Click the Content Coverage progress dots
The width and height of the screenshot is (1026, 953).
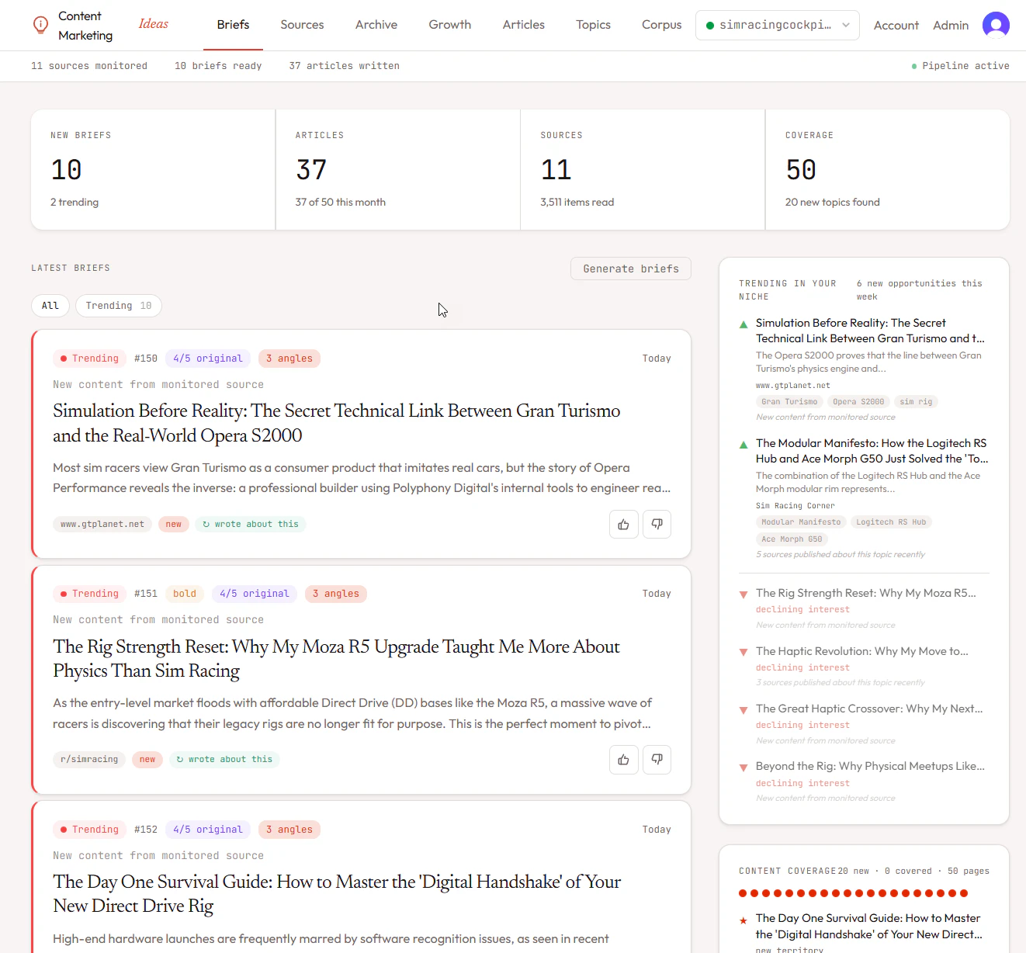pyautogui.click(x=854, y=893)
